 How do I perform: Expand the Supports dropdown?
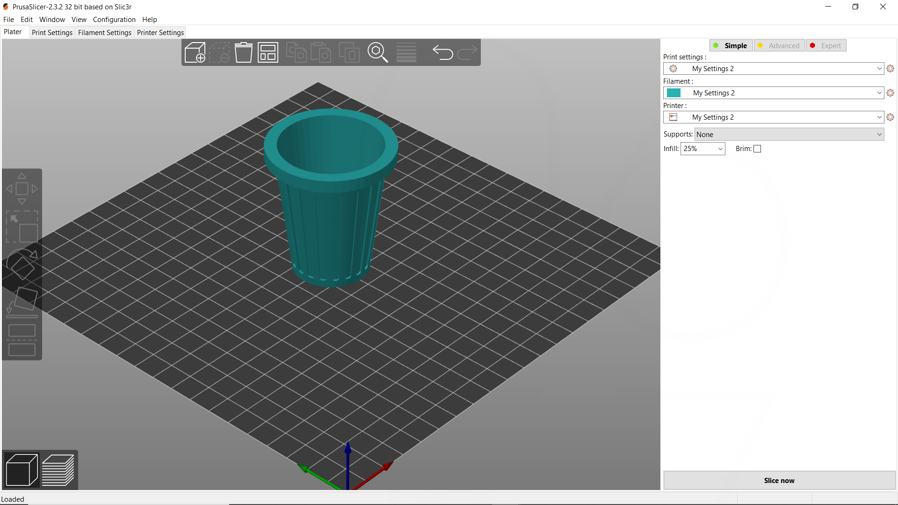(789, 135)
